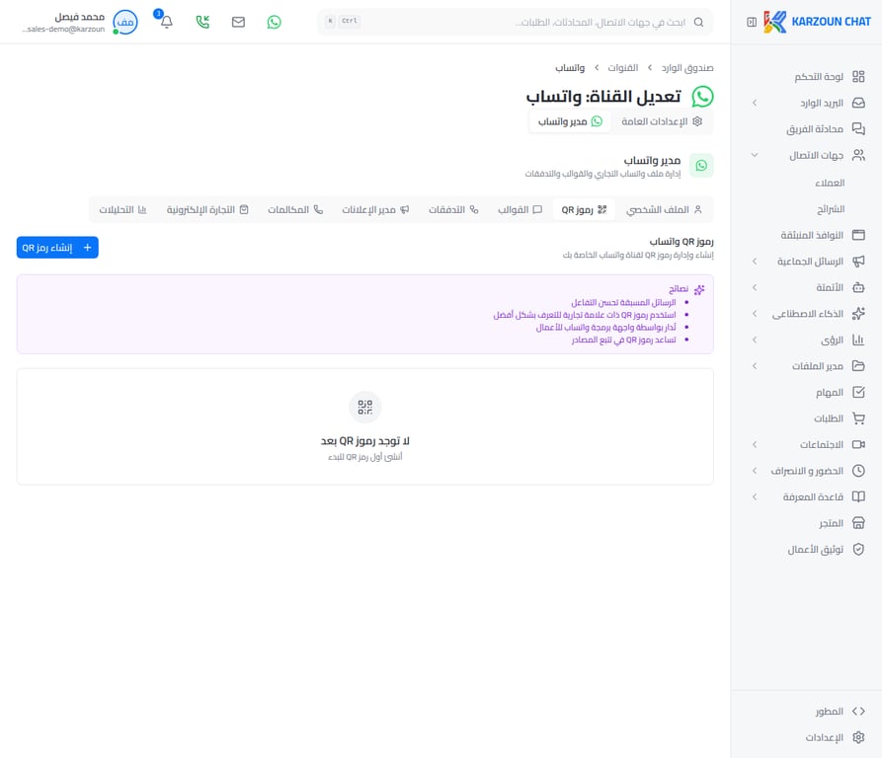
Task: Click the المطور code brackets icon
Action: (858, 712)
